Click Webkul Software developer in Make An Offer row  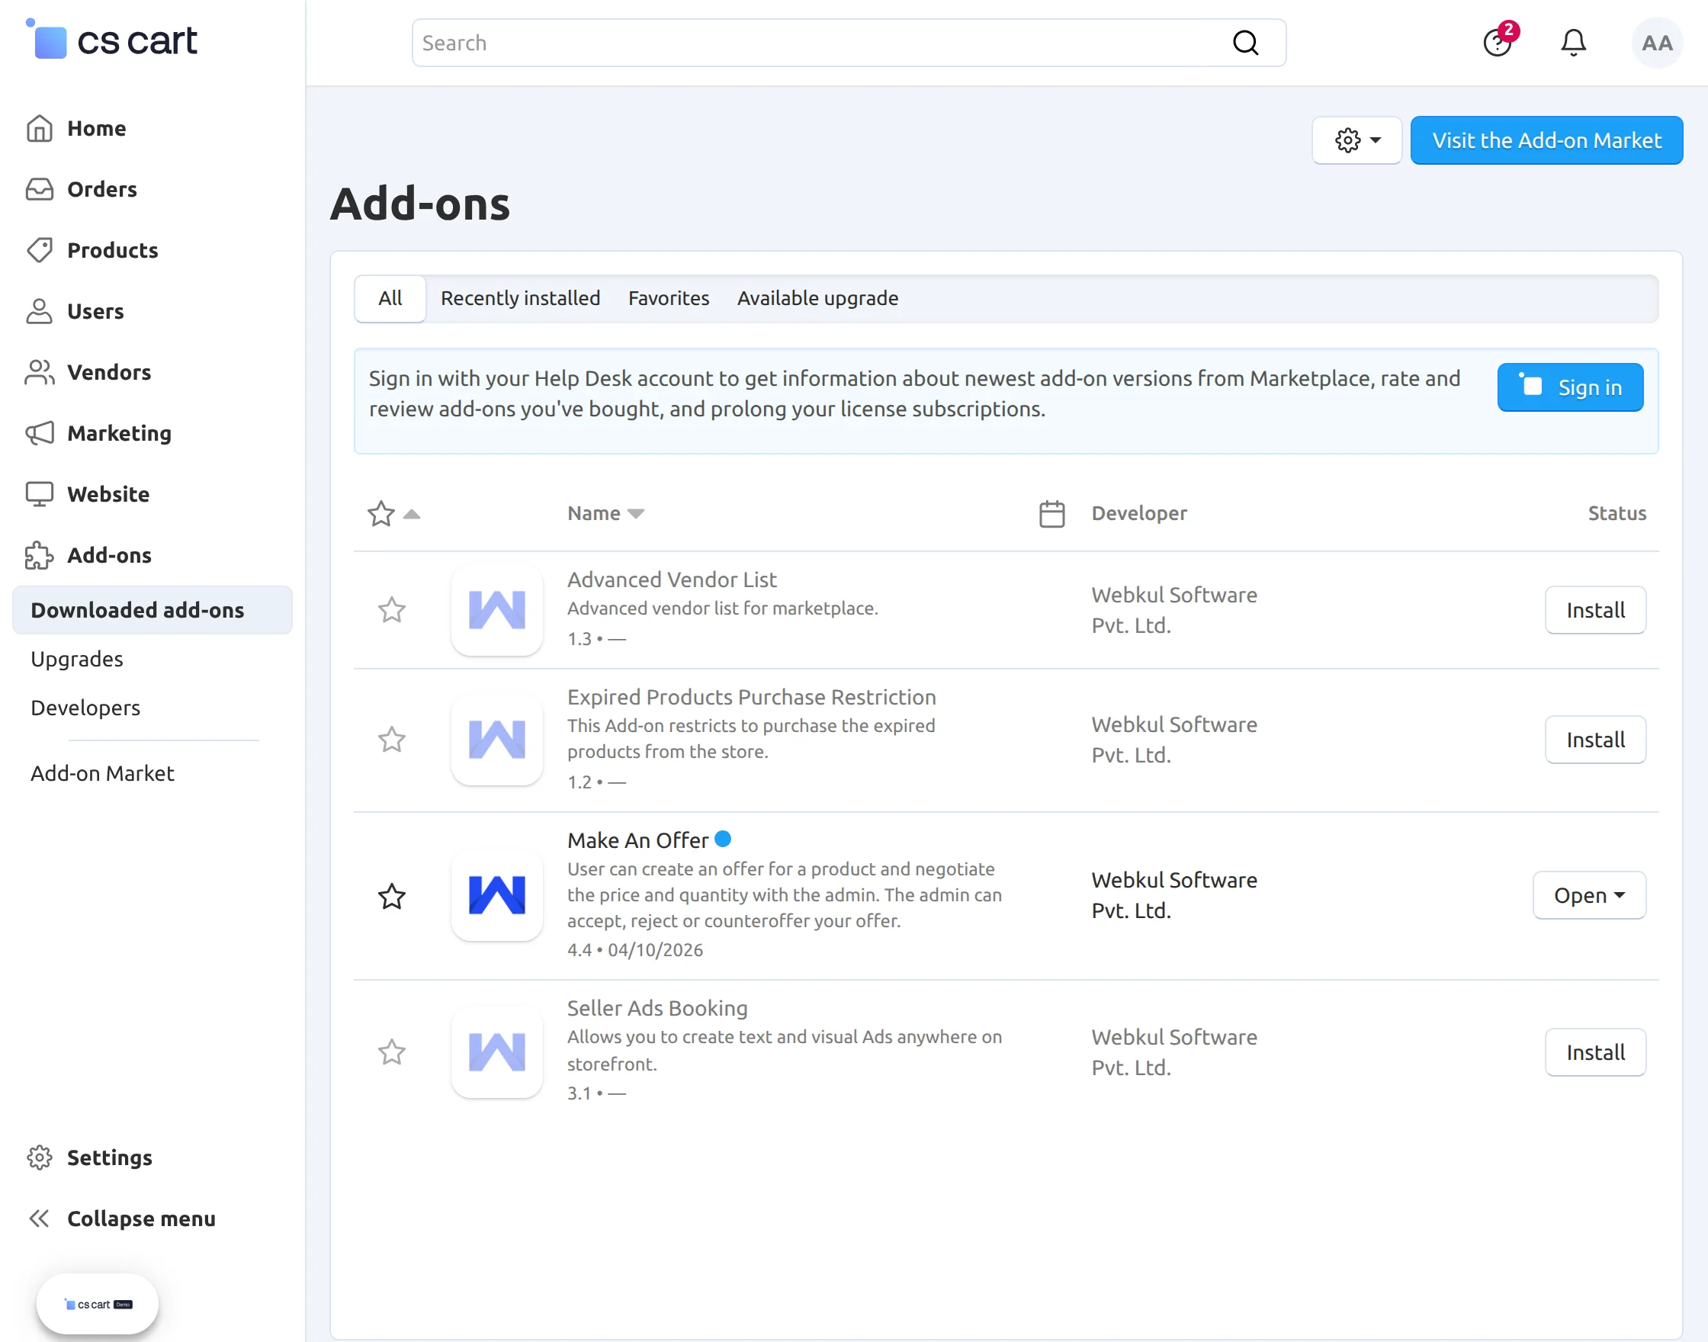pyautogui.click(x=1173, y=895)
